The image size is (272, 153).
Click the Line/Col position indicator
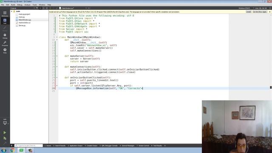coord(261,8)
